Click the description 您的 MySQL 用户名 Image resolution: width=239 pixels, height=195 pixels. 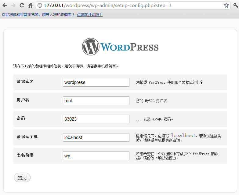151,101
